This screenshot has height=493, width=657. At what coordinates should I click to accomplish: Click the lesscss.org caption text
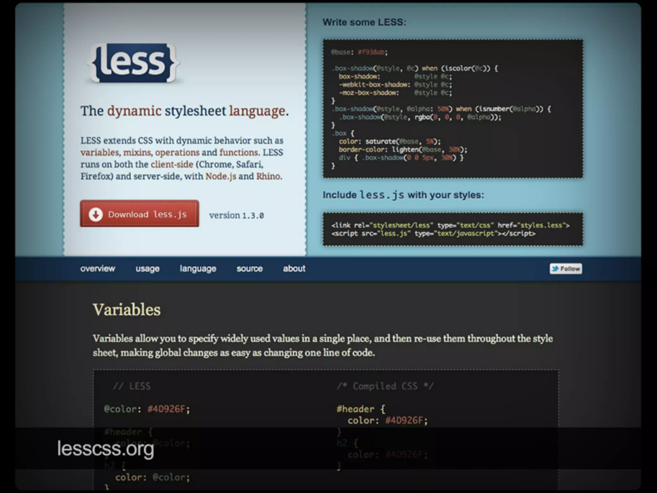point(106,448)
